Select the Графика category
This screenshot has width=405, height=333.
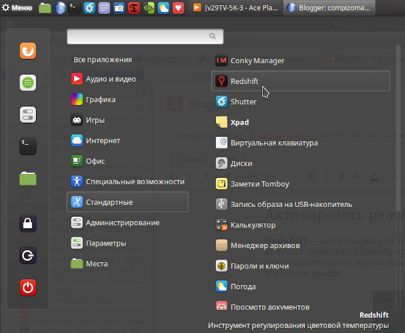click(x=128, y=99)
